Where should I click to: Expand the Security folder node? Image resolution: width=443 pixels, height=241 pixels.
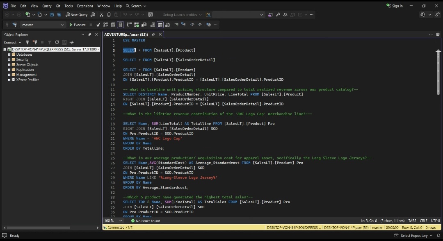[x=9, y=59]
